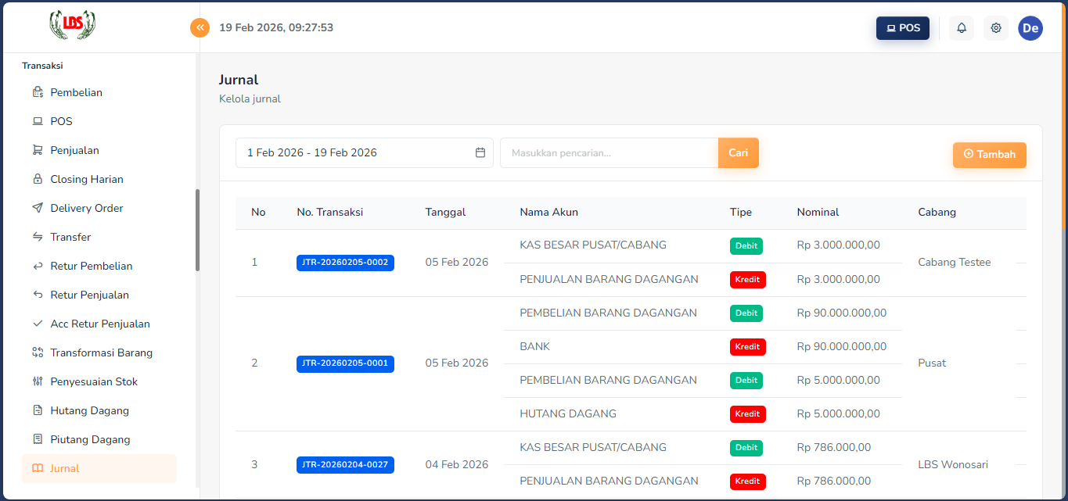Click the No. Transaksi column header
The image size is (1068, 501).
pos(330,212)
